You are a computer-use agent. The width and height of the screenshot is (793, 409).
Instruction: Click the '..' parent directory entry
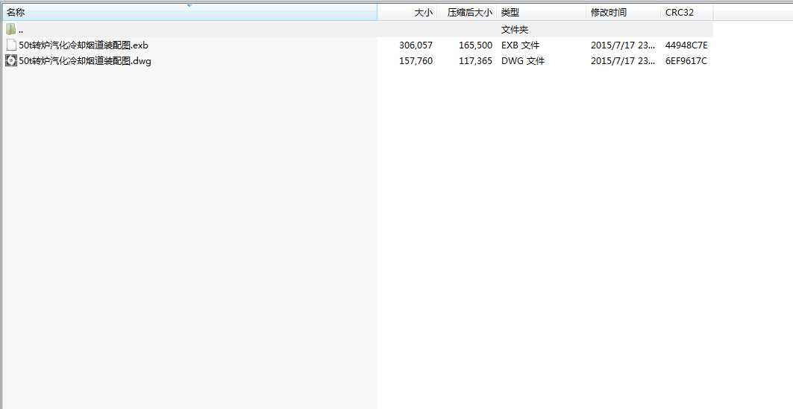click(x=21, y=31)
